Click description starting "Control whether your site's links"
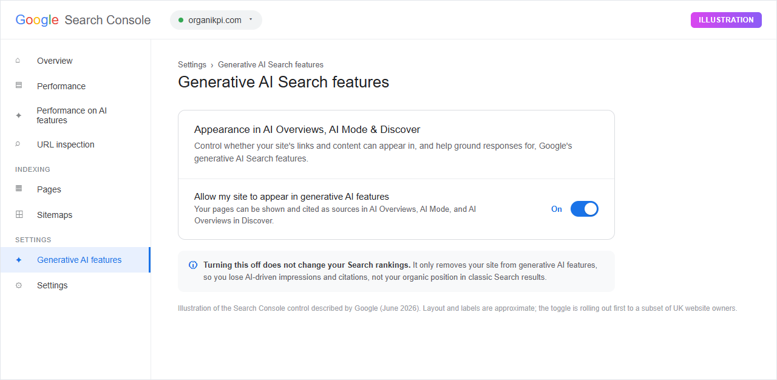 click(x=383, y=152)
